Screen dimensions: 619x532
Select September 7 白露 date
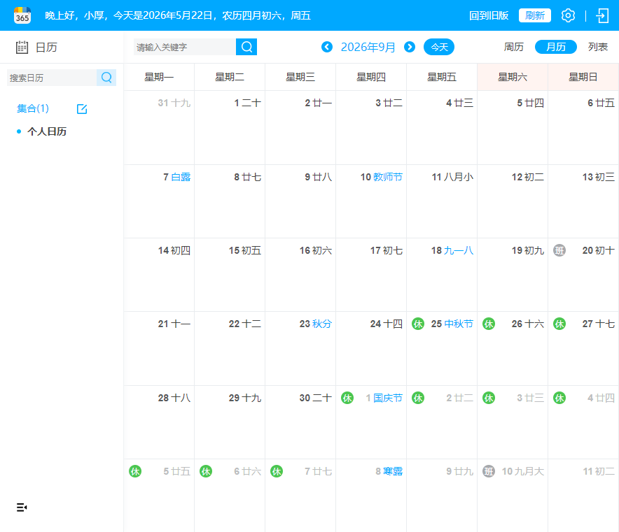pyautogui.click(x=177, y=177)
